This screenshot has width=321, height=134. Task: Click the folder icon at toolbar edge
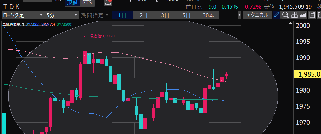point(319,15)
